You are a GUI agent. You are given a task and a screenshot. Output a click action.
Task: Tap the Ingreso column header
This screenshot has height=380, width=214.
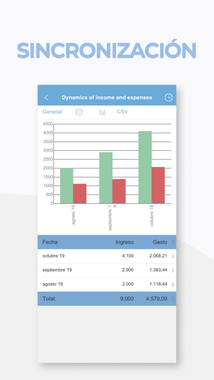(124, 242)
